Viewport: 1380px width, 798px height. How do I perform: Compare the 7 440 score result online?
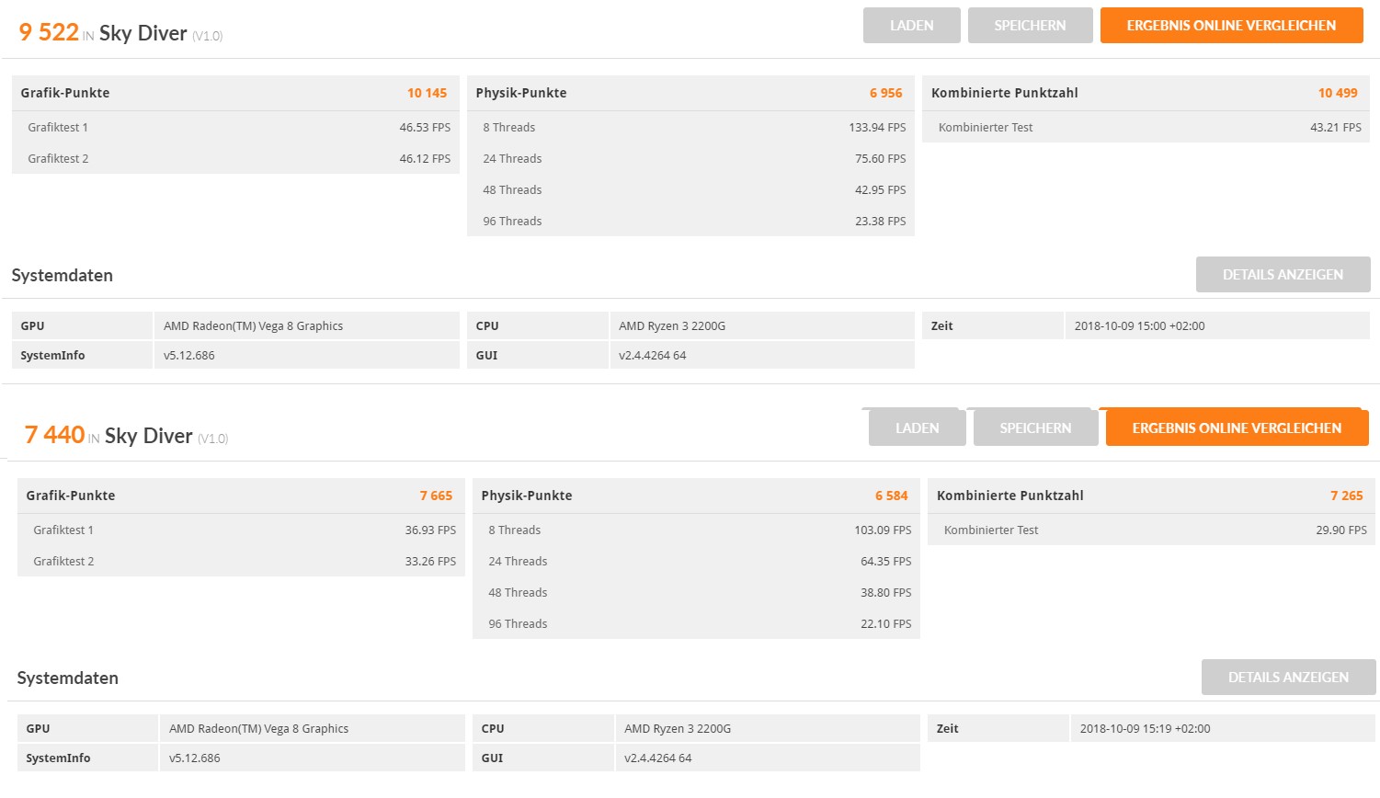pyautogui.click(x=1237, y=428)
